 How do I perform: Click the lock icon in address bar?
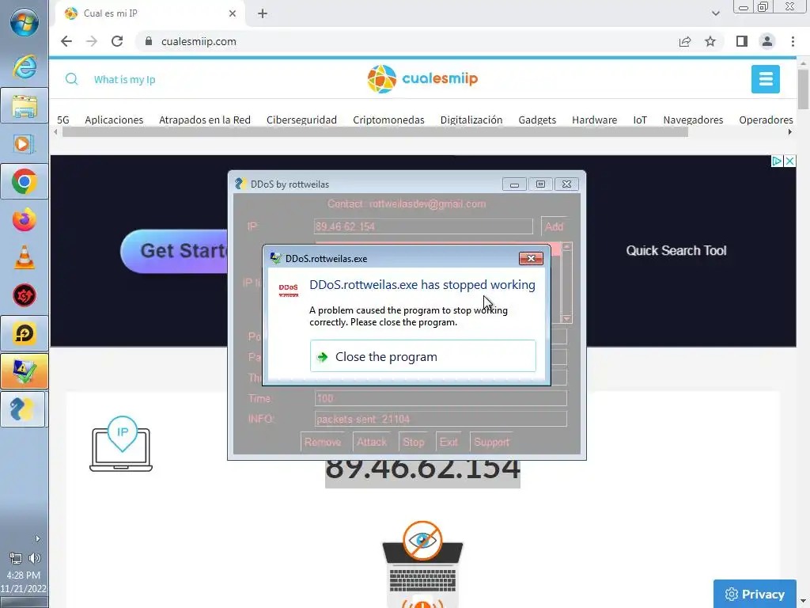(x=149, y=41)
